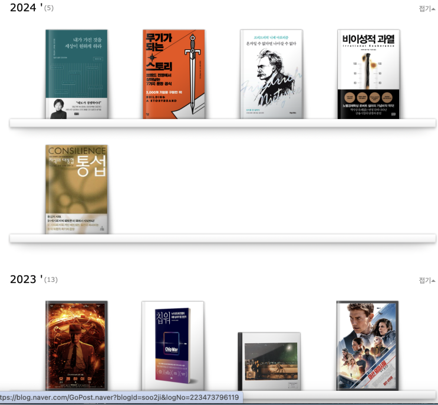Open the Chip War 칩워 book
The width and height of the screenshot is (438, 405).
click(x=173, y=345)
